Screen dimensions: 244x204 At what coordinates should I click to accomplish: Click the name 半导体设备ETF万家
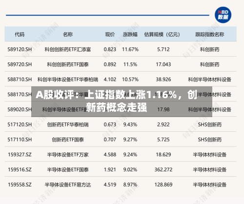coord(68,154)
